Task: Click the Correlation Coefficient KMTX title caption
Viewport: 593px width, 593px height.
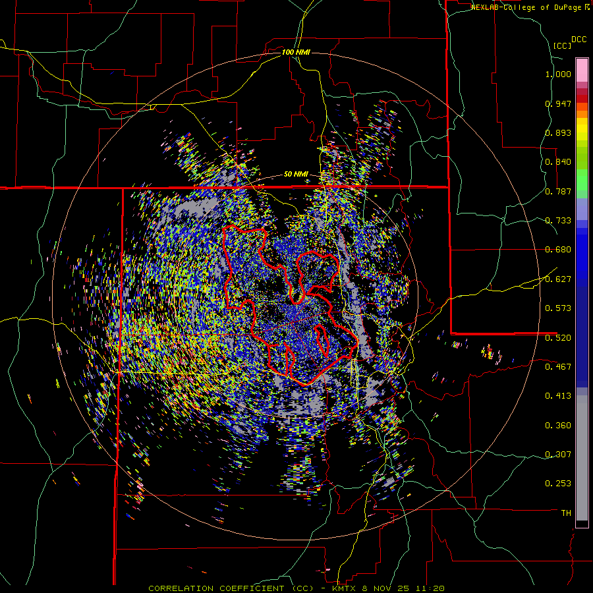Action: coord(296,588)
